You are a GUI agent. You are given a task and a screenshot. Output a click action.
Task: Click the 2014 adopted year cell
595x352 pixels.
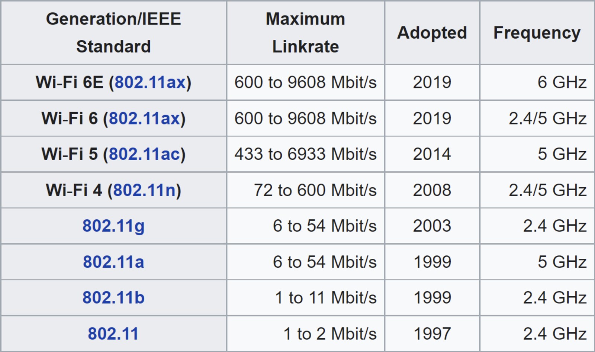tap(432, 154)
